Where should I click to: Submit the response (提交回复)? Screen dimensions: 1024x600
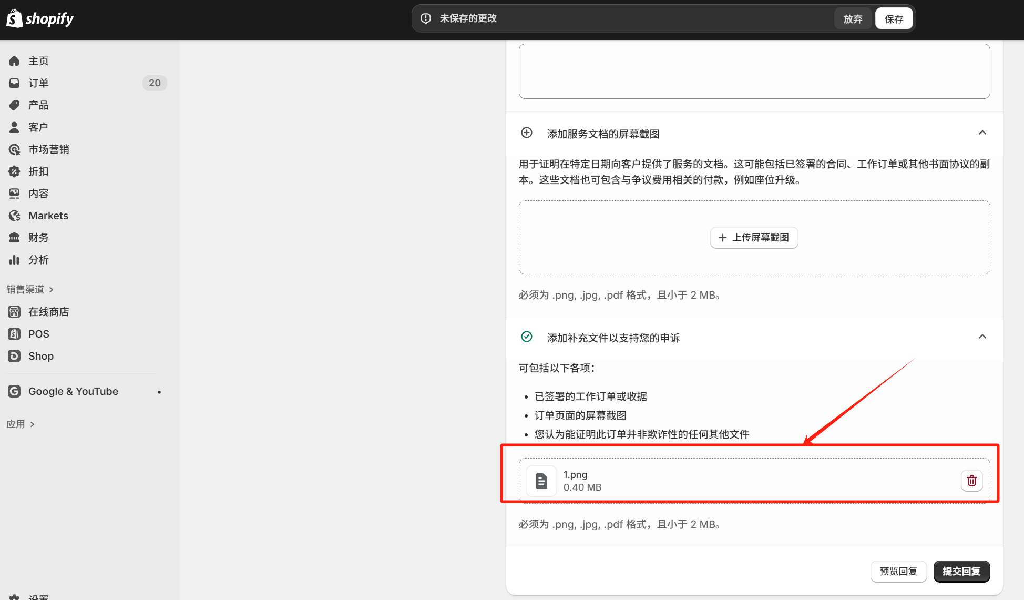click(961, 571)
